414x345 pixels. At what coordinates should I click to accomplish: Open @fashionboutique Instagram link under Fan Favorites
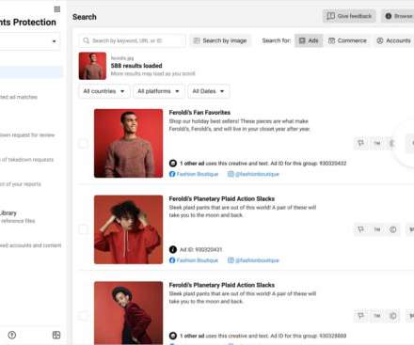pyautogui.click(x=253, y=174)
